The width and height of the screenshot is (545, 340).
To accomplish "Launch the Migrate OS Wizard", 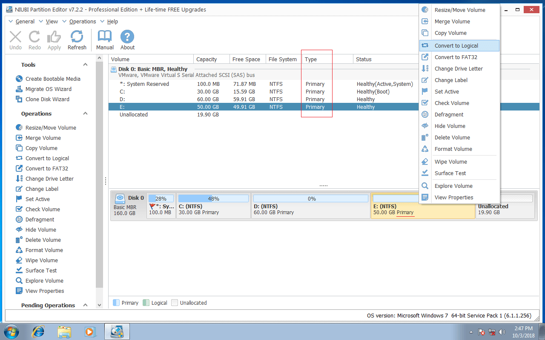I will 48,89.
